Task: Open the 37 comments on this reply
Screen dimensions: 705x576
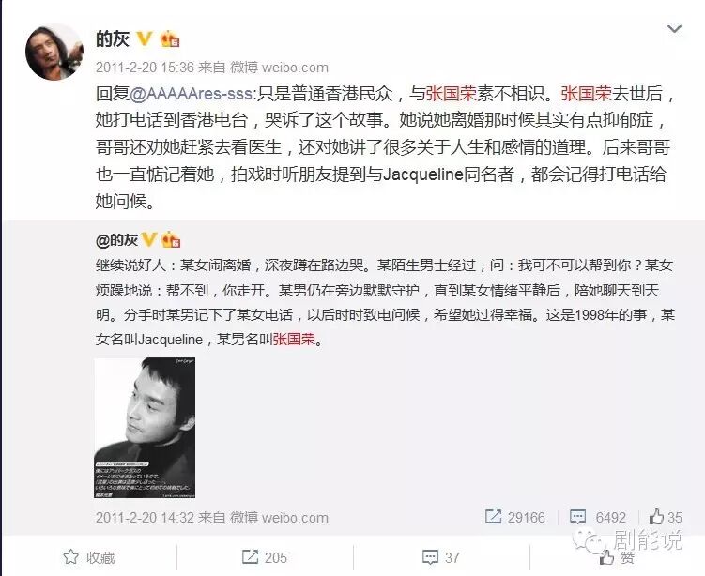Action: coord(441,557)
